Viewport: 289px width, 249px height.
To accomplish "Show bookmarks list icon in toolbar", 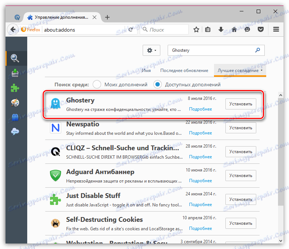I will [208, 29].
